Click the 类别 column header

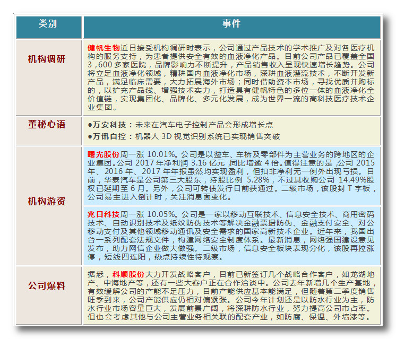(x=48, y=25)
